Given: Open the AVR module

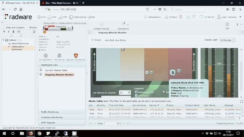Looking at the screenshot, I should pyautogui.click(x=41, y=17).
